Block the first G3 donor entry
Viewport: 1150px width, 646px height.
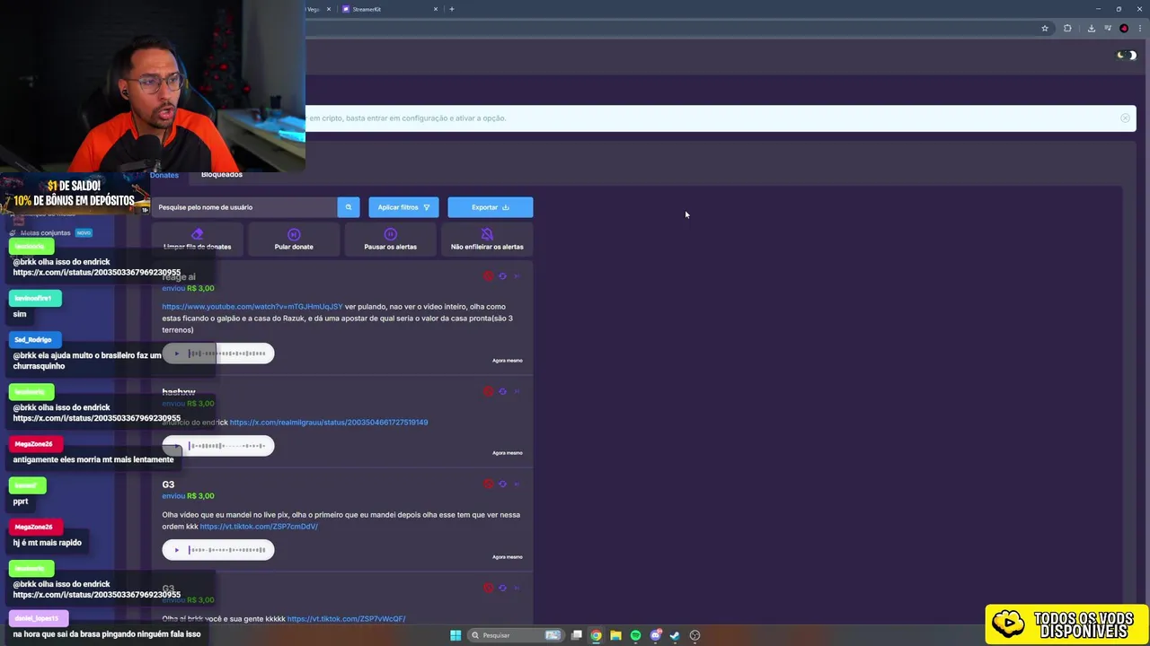click(489, 484)
